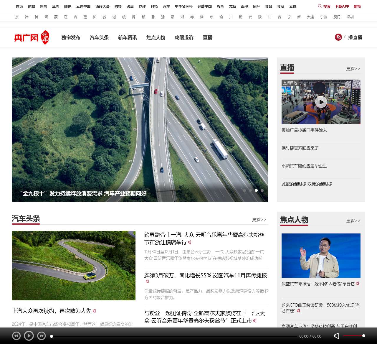Go to 新车资讯 section
Image resolution: width=377 pixels, height=344 pixels.
pos(128,37)
